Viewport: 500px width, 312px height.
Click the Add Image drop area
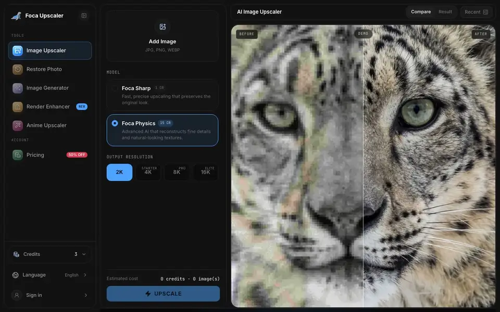162,36
